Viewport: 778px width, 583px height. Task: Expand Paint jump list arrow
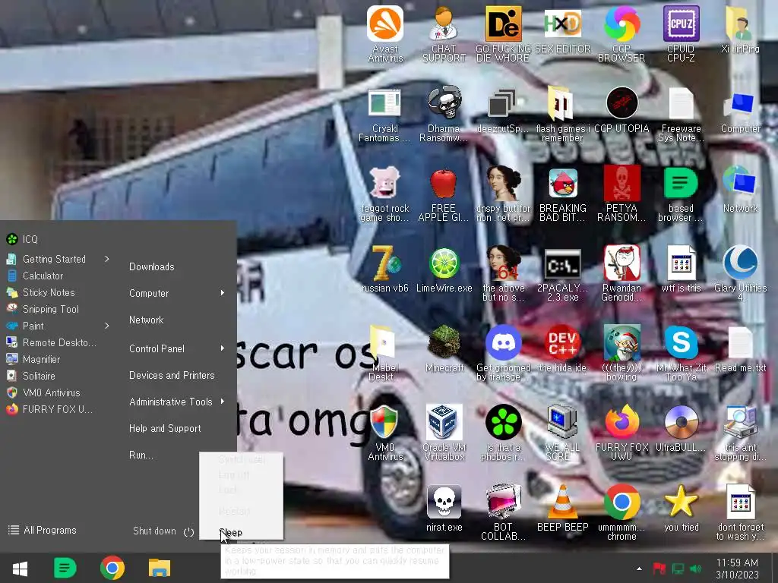point(106,326)
